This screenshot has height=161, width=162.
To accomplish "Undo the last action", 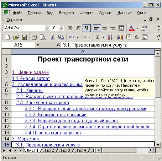I will [x=72, y=37].
